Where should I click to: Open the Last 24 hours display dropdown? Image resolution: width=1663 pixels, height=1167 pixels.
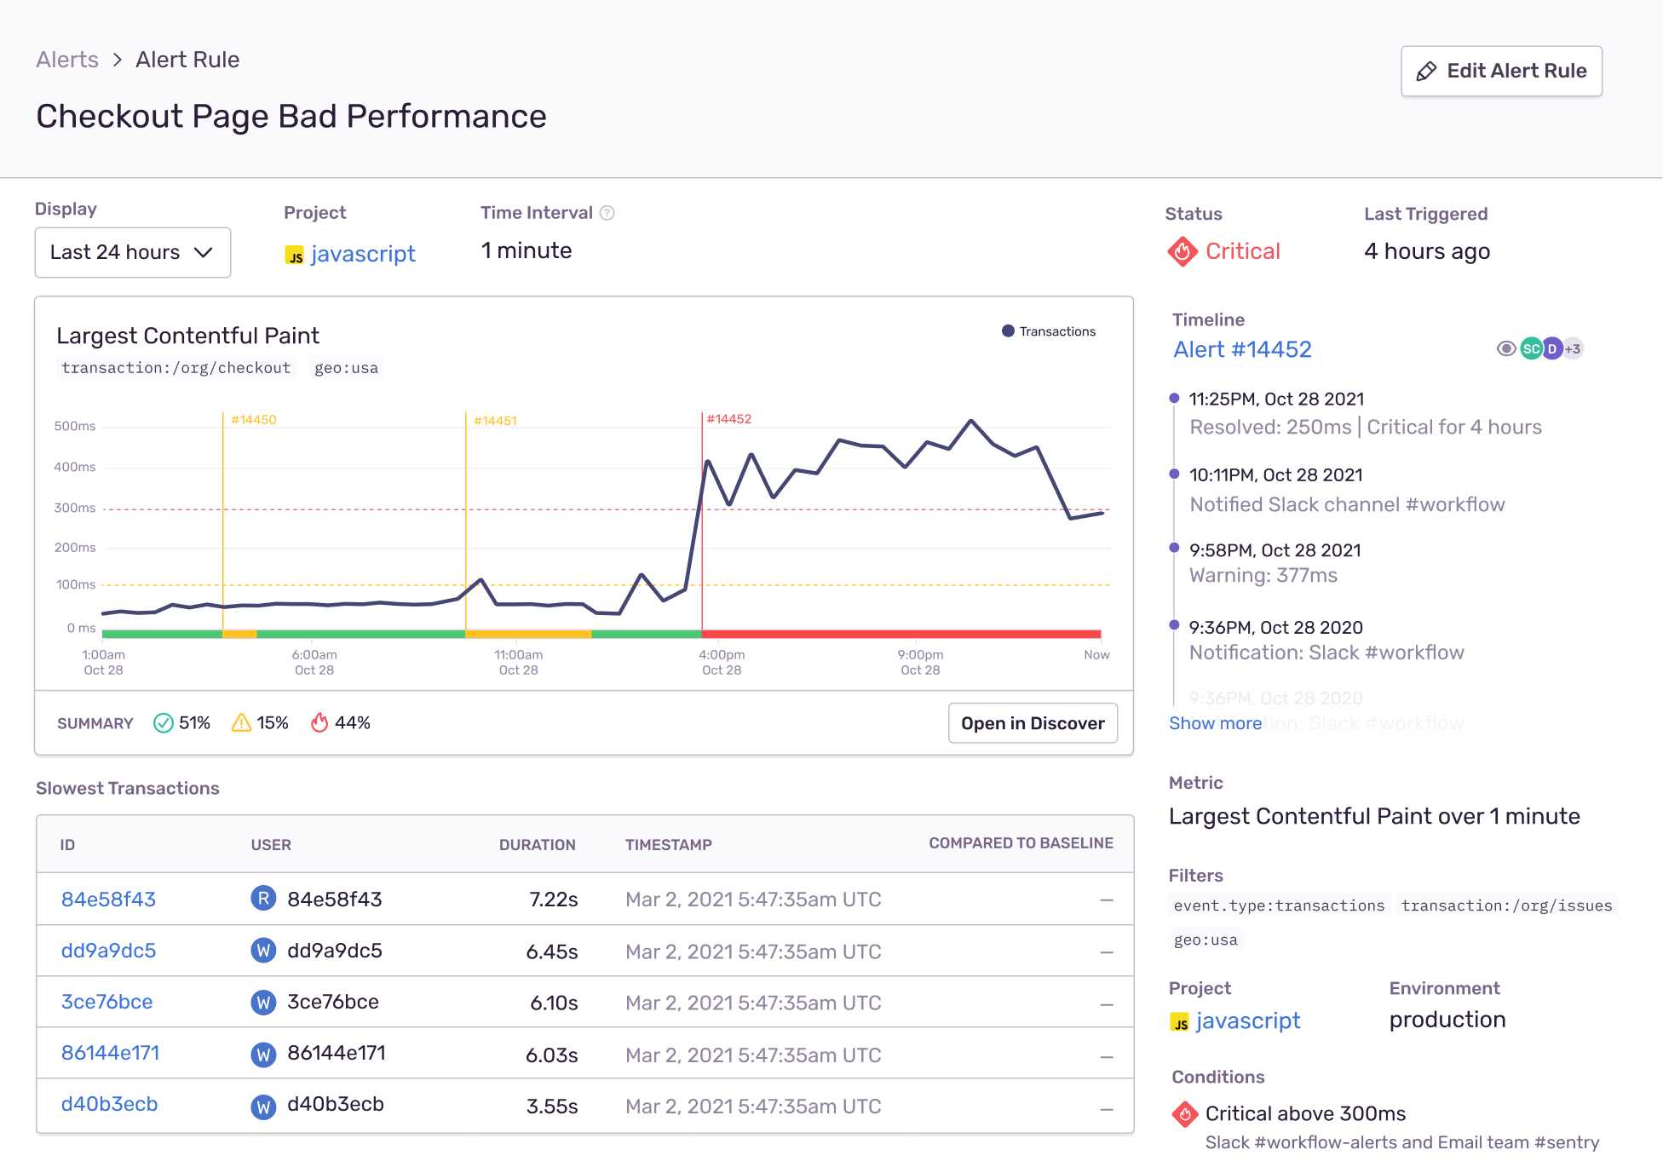[x=132, y=252]
